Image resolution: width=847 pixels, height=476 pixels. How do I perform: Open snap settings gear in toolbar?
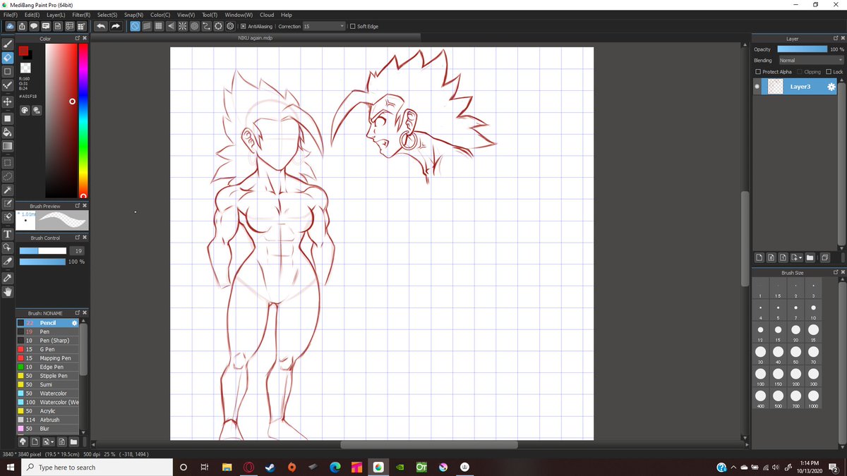coord(231,26)
